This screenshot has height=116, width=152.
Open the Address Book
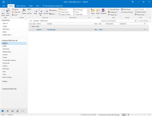140,12
